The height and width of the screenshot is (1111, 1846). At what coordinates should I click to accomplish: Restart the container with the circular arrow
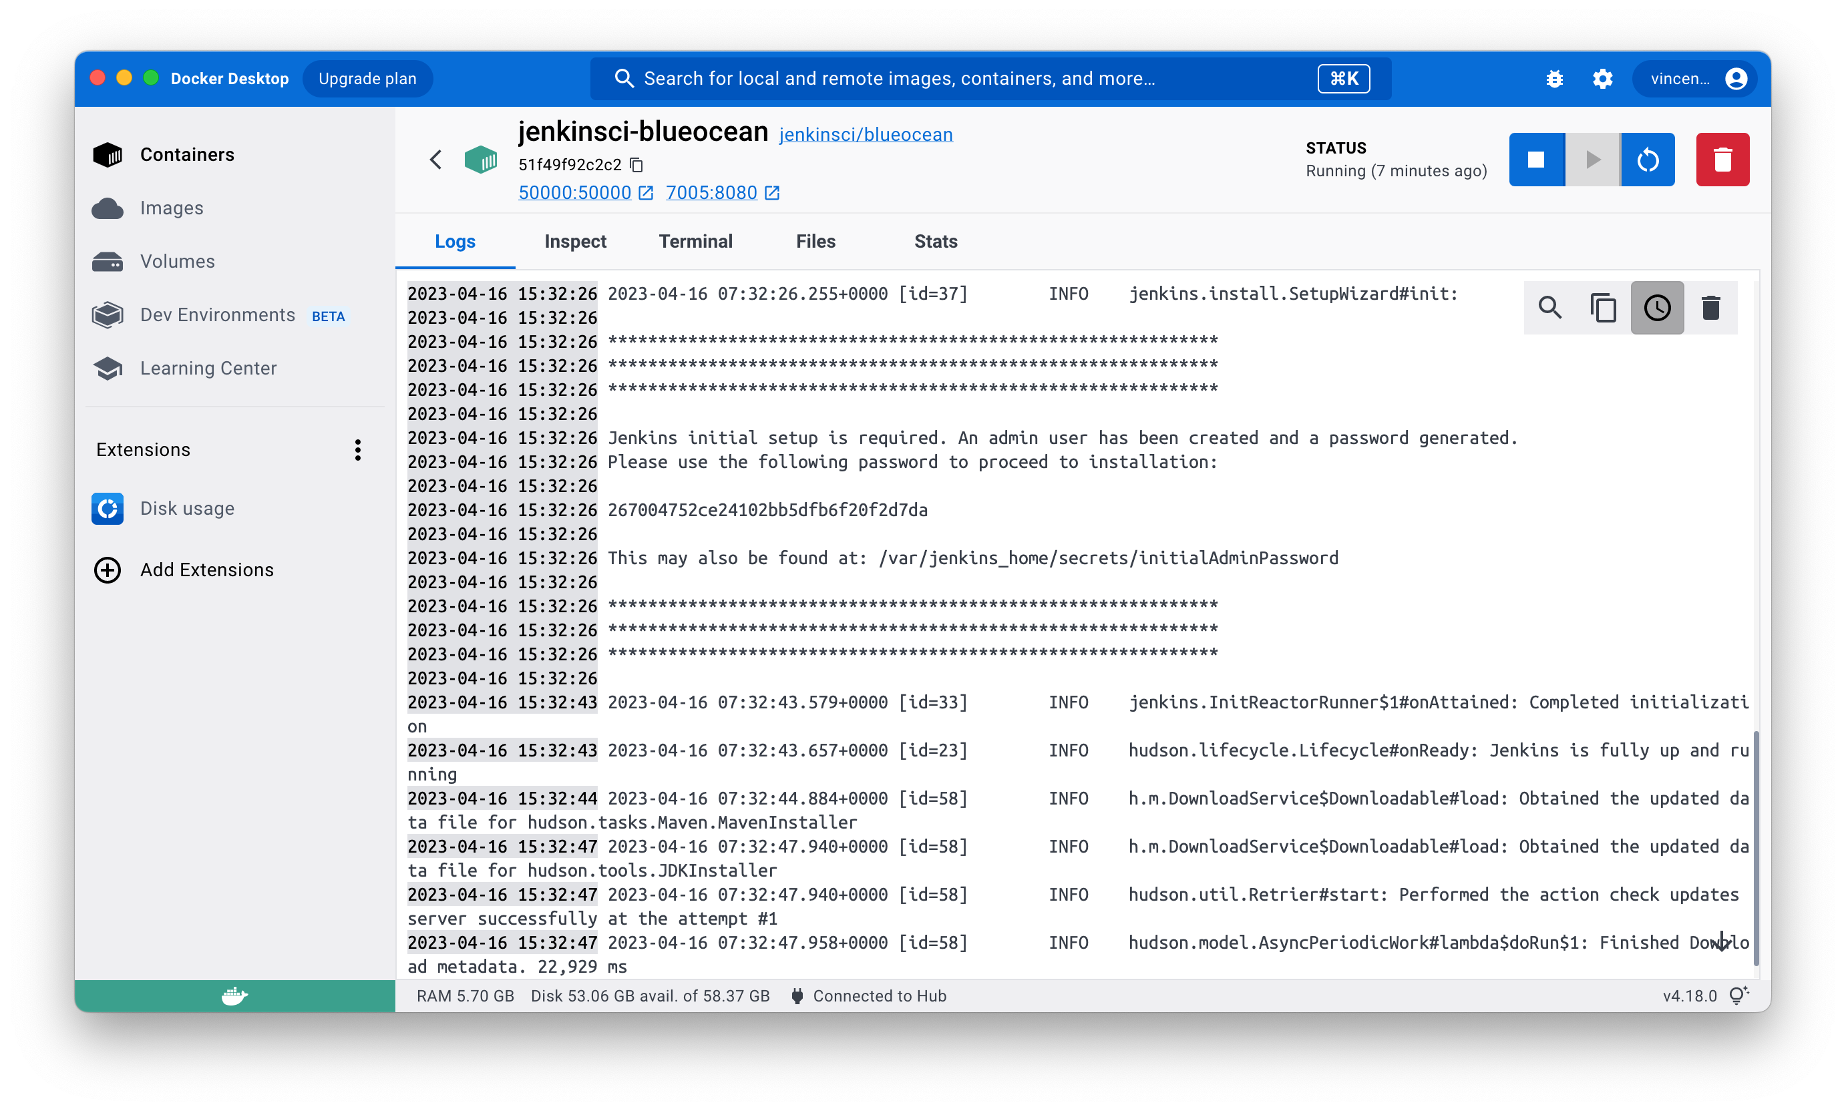point(1648,160)
